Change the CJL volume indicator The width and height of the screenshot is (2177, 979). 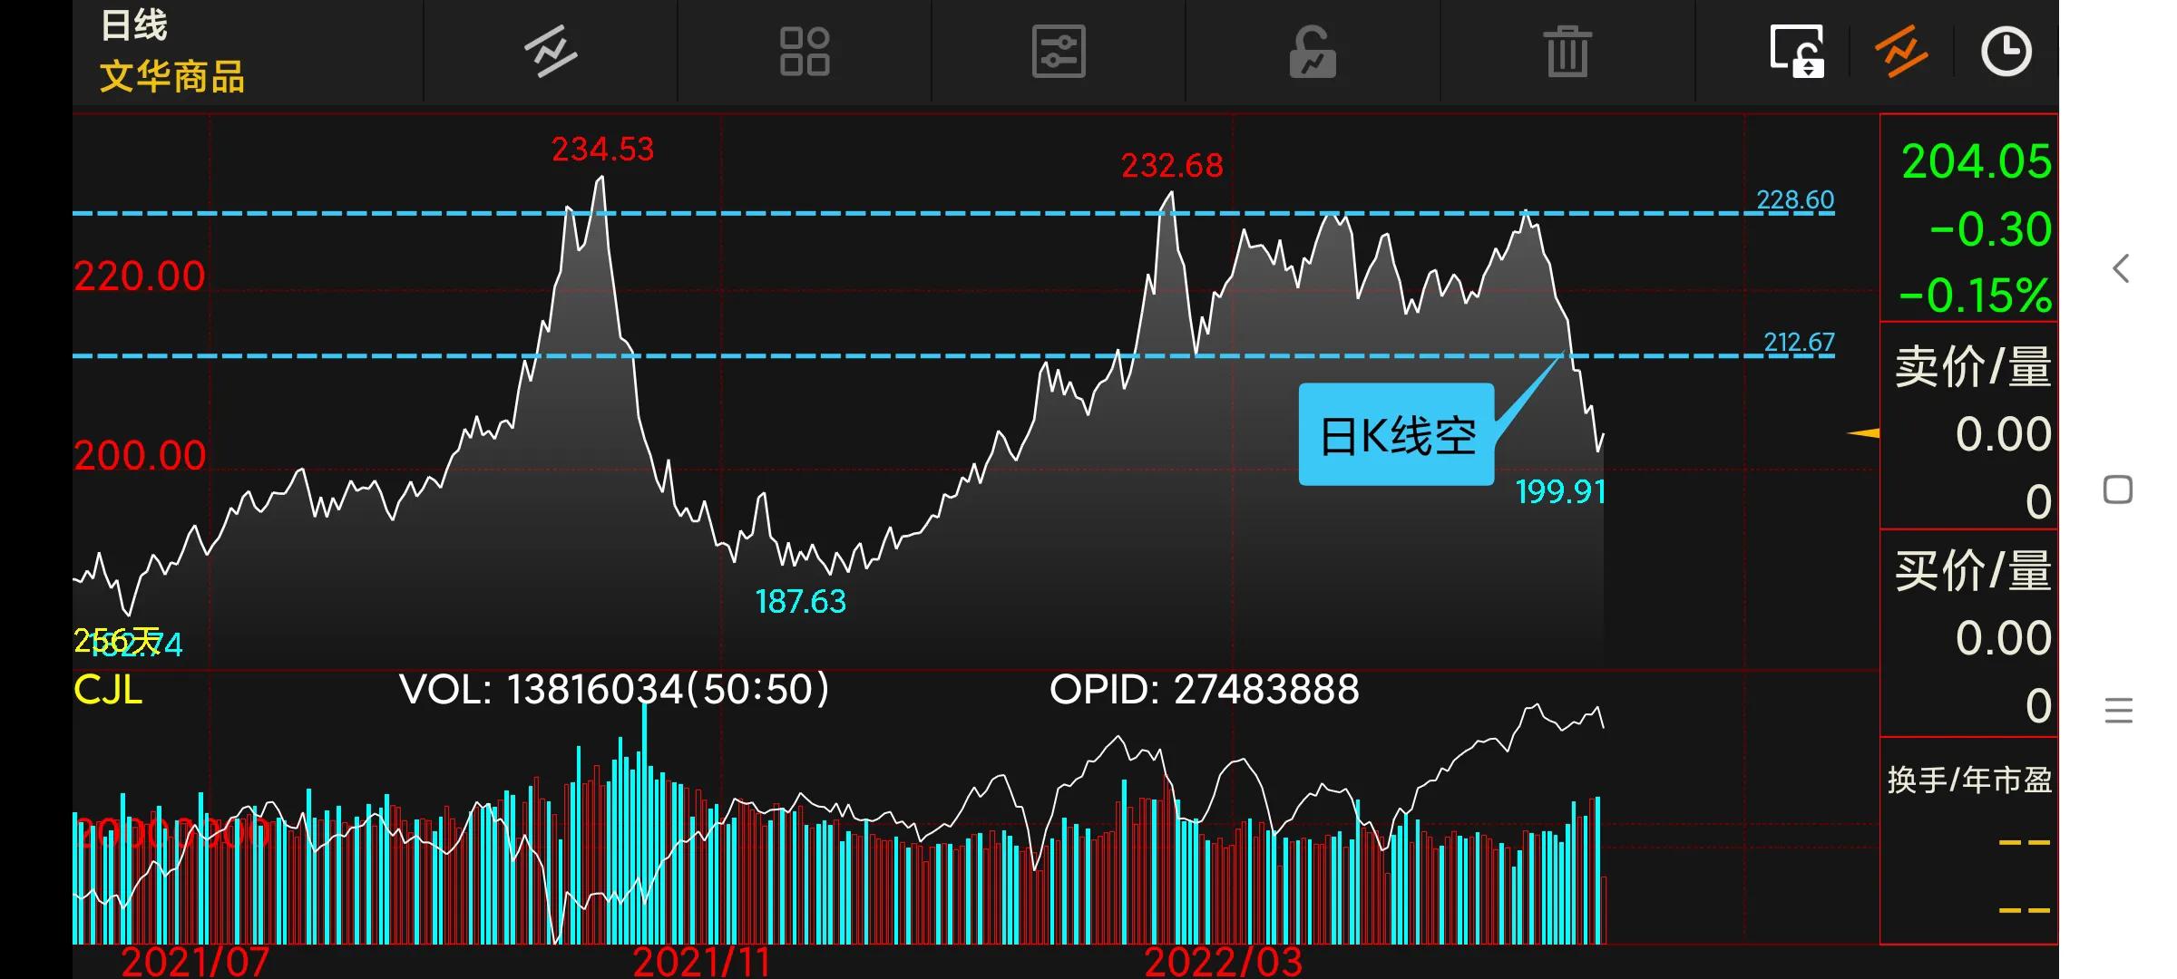(108, 691)
